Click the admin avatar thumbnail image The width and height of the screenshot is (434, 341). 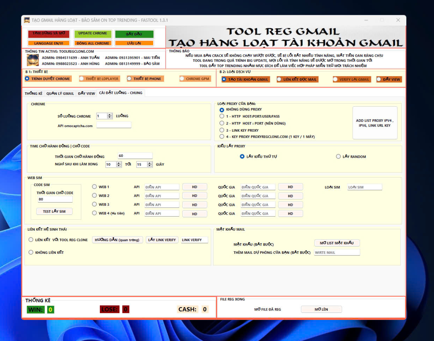click(33, 60)
